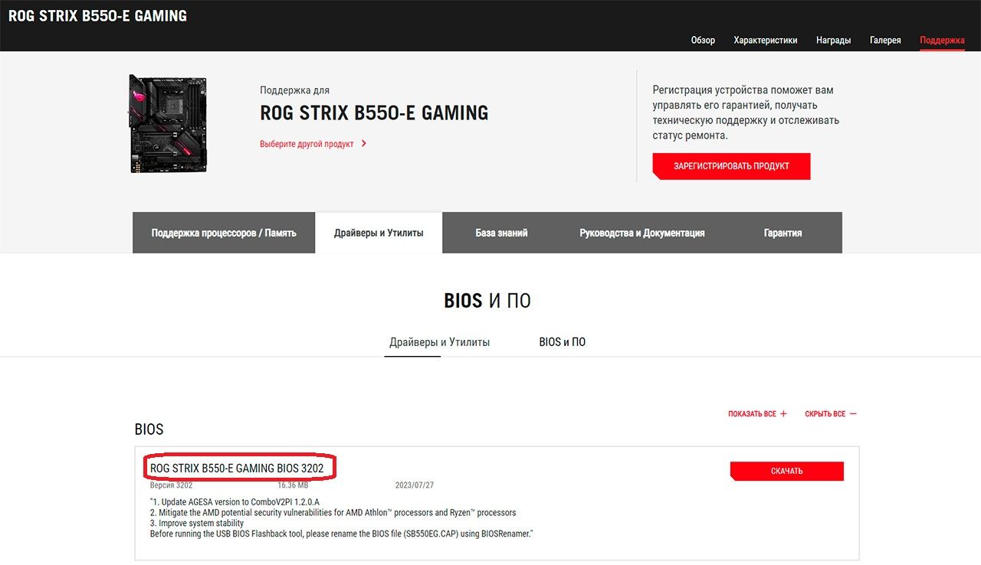Open the База знаний tab
Image resolution: width=981 pixels, height=565 pixels.
tap(501, 233)
